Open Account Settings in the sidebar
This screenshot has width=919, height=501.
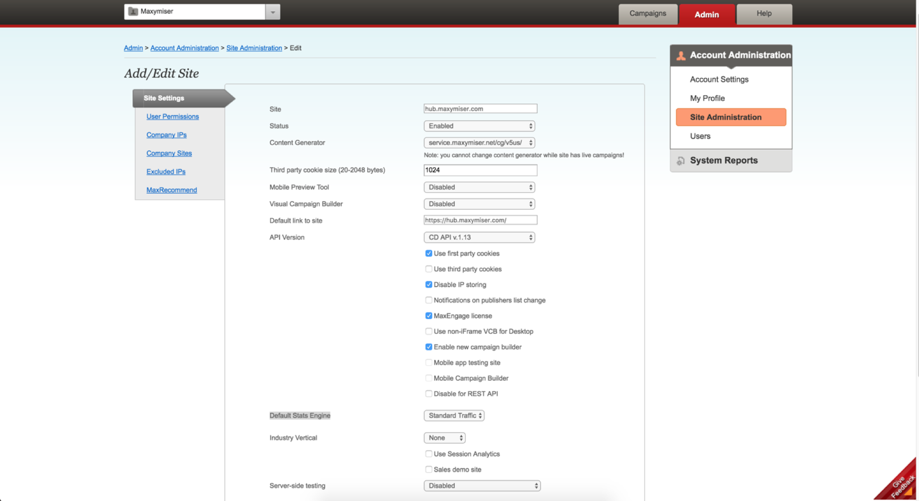(x=719, y=80)
